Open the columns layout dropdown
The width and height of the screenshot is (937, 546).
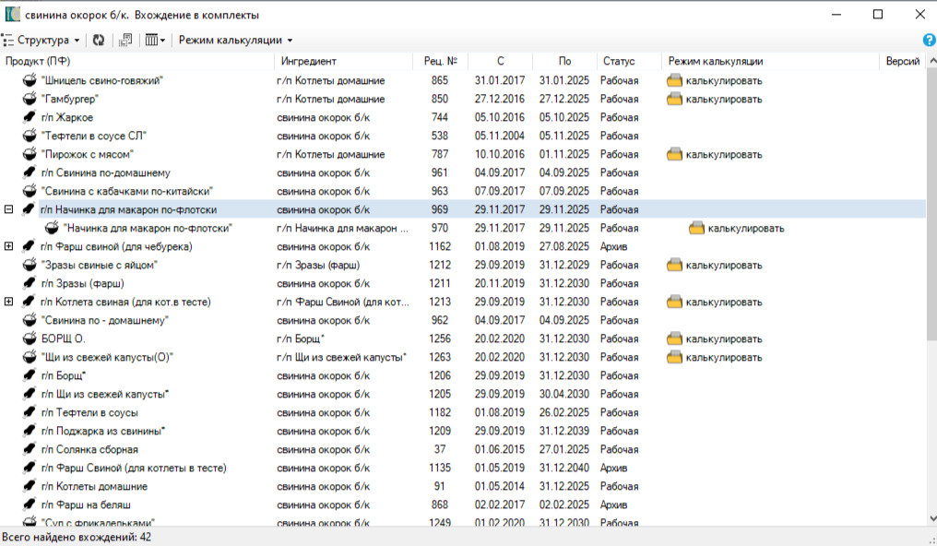tap(155, 40)
